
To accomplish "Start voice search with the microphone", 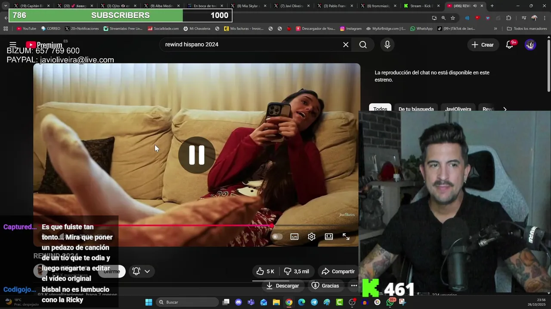I will coord(387,45).
